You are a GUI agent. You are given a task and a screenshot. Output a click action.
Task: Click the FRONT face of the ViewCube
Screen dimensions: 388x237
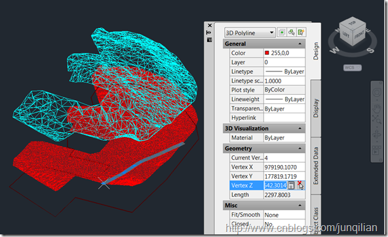tap(359, 35)
